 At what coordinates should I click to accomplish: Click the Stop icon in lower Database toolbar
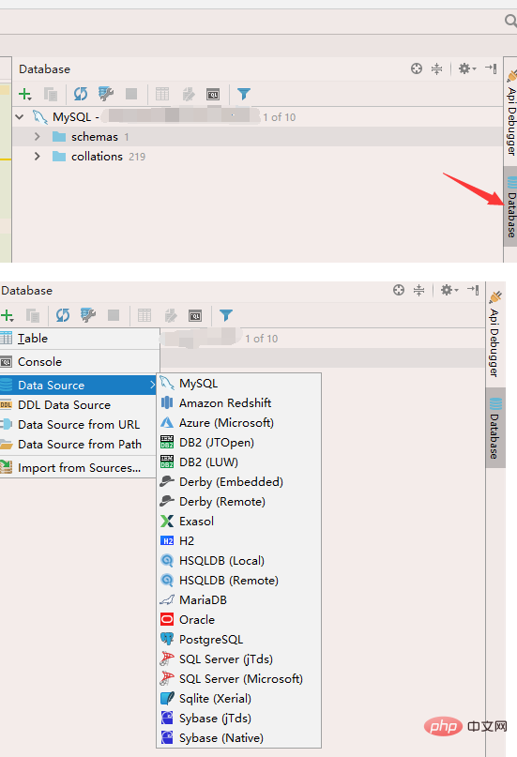[x=114, y=315]
